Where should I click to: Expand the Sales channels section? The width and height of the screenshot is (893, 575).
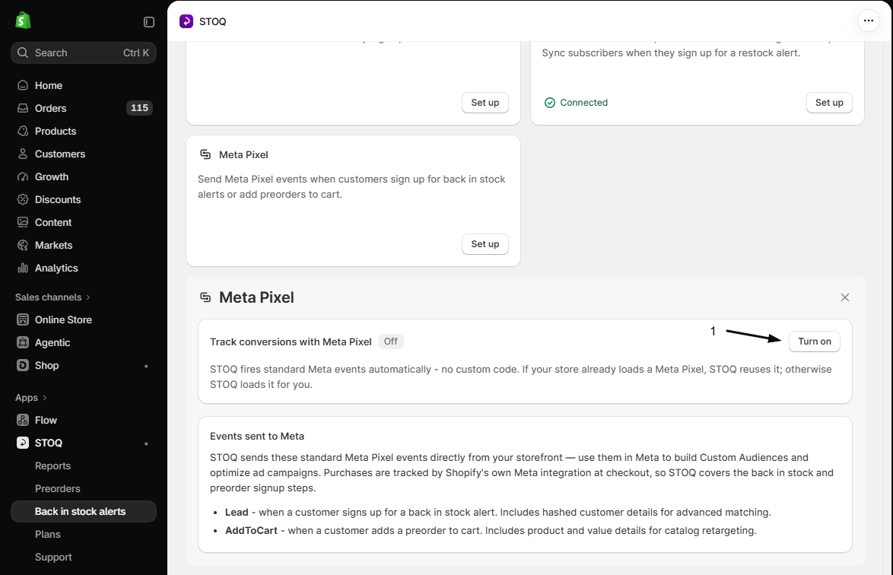pyautogui.click(x=52, y=297)
